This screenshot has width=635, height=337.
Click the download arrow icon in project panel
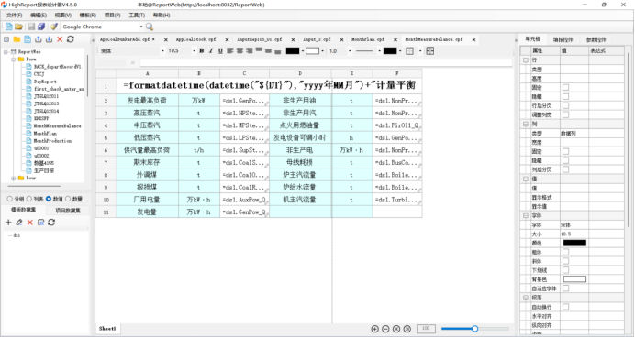(x=49, y=39)
